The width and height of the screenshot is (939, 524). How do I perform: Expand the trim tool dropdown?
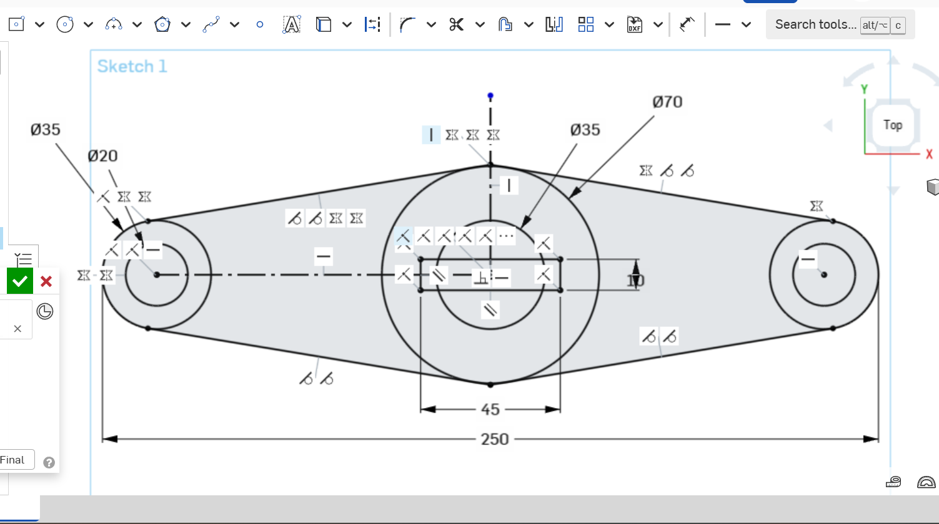coord(480,25)
